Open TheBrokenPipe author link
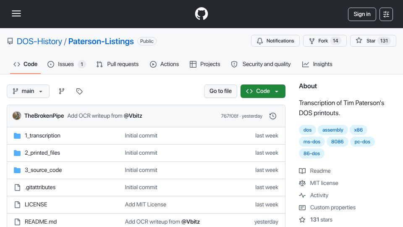The image size is (403, 227). [x=44, y=116]
